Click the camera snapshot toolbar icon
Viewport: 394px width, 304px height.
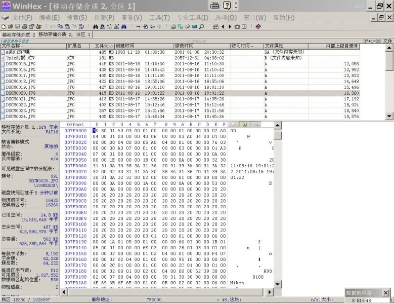tap(236, 26)
